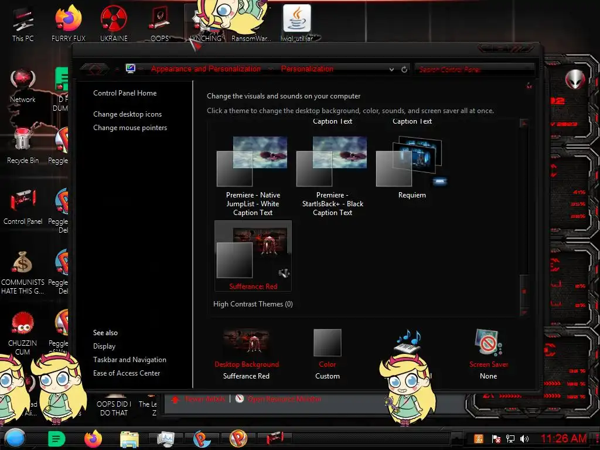Open Change desktop icons link
Screen dimensions: 600x450
click(127, 114)
